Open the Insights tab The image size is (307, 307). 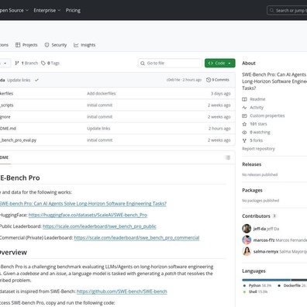[85, 45]
